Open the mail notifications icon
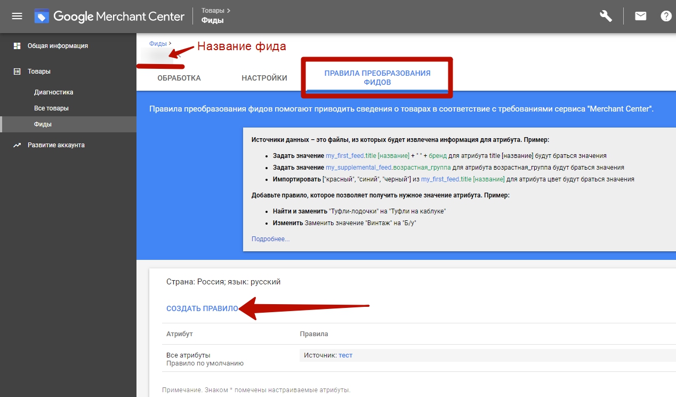 [640, 16]
